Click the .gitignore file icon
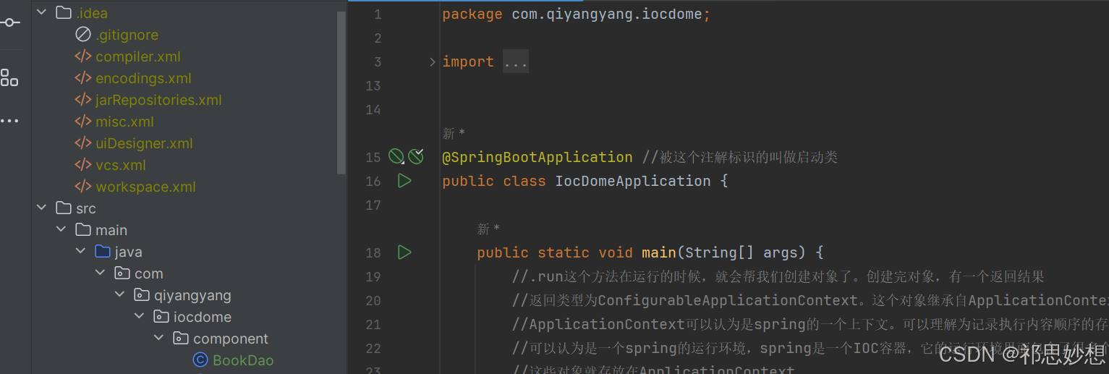Viewport: 1109px width, 374px height. click(83, 35)
